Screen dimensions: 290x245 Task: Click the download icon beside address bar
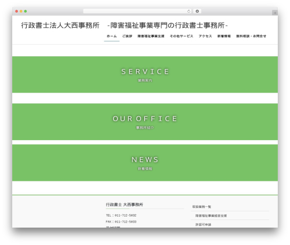click(197, 12)
